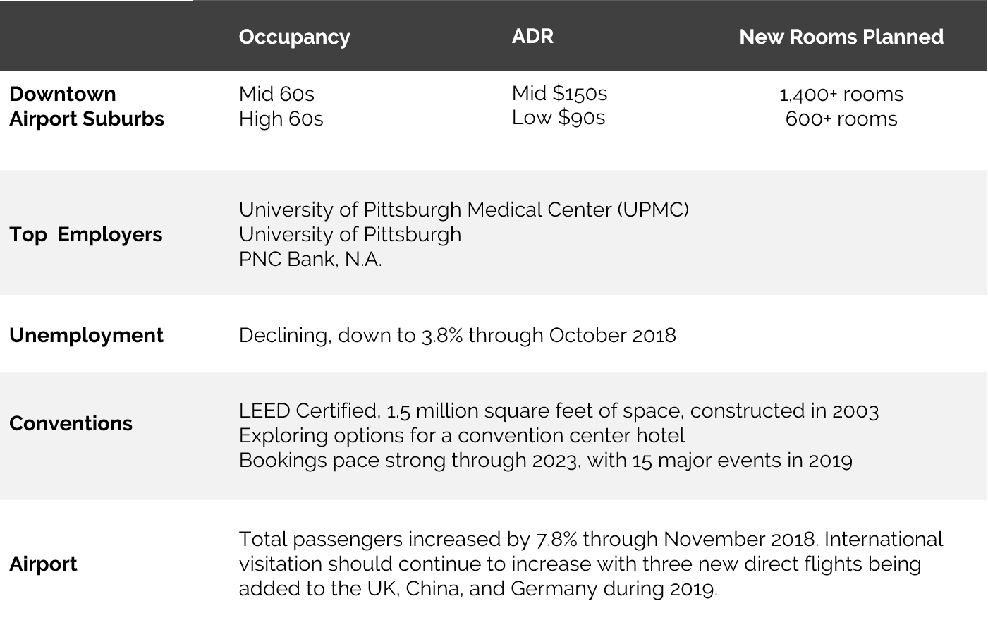Select the Top Employers row label
The image size is (988, 625).
86,234
